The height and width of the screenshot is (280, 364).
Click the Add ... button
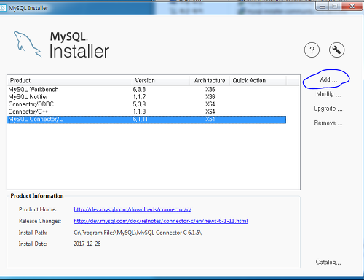coord(328,79)
